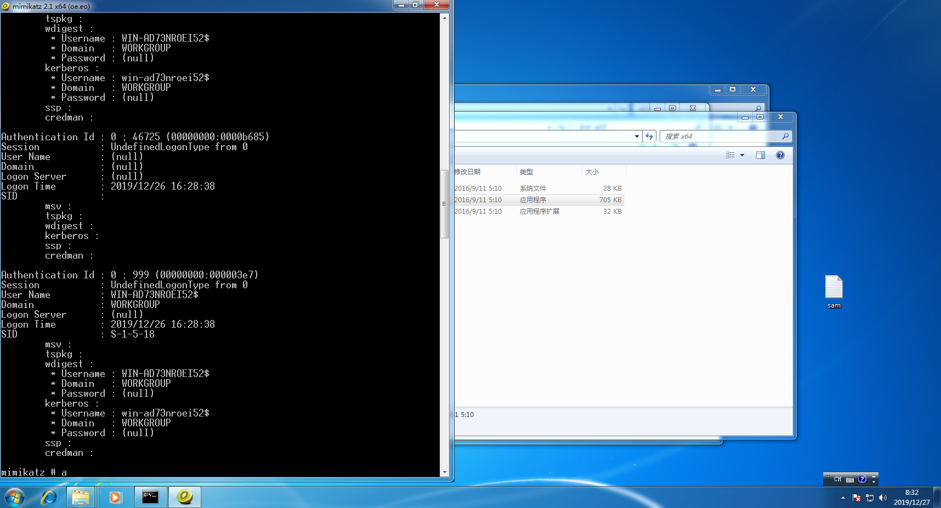
Task: Click the mimikatz console scrollbar thumb
Action: [445, 204]
